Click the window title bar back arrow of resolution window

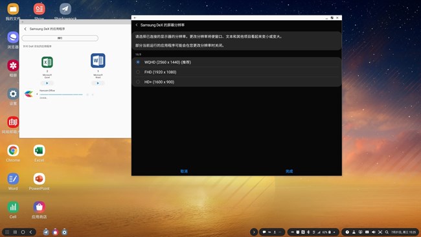135,17
